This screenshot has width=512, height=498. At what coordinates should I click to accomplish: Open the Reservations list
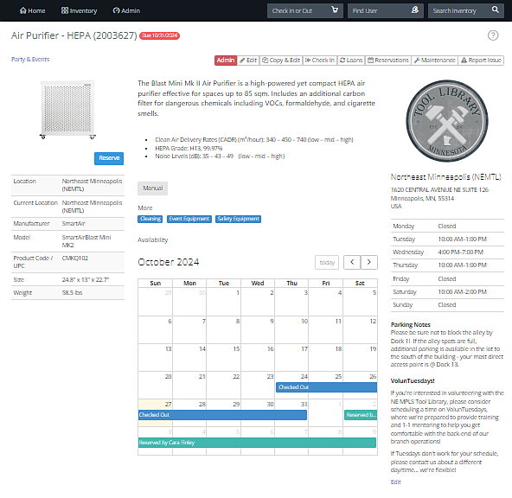tap(388, 61)
